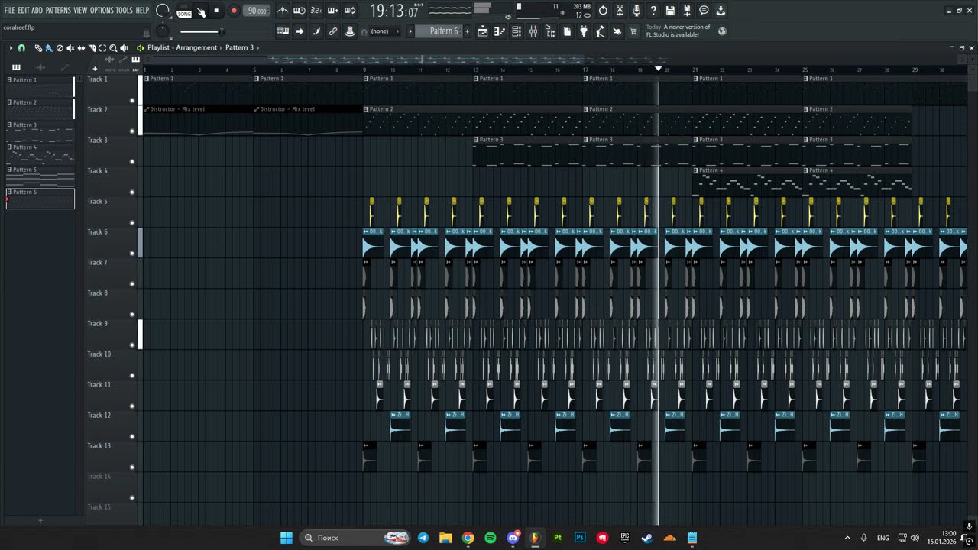Open the HELP menu

pos(142,11)
